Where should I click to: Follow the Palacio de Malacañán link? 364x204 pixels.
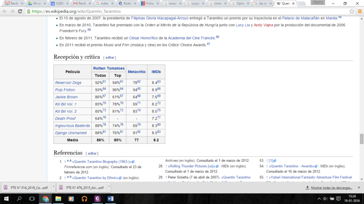click(x=301, y=18)
